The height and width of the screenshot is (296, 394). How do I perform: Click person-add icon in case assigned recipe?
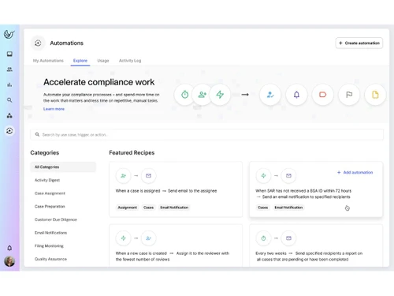pyautogui.click(x=123, y=175)
